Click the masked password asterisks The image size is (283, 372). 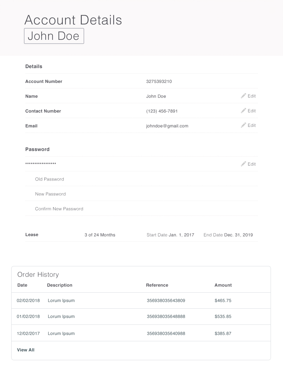(x=41, y=164)
